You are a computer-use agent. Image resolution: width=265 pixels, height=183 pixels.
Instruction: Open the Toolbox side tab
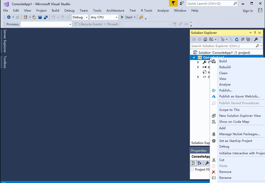point(5,62)
